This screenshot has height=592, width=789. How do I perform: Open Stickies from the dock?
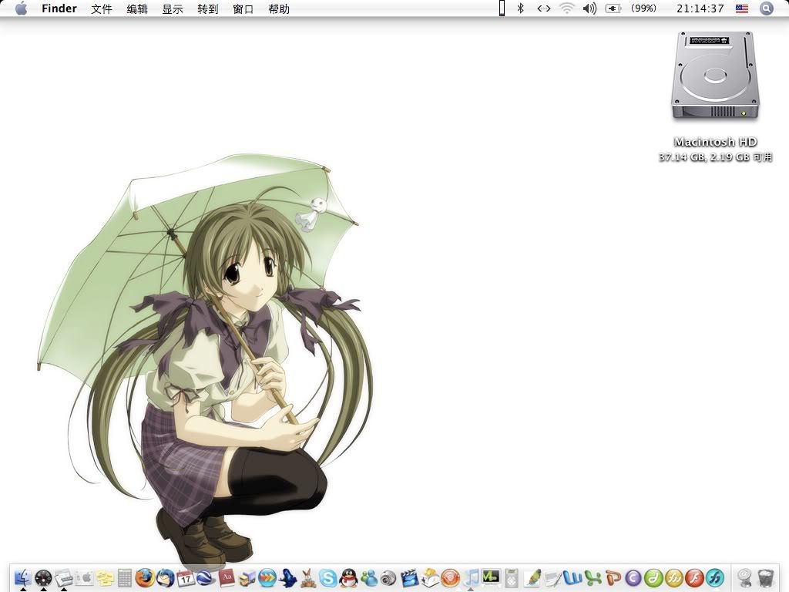pyautogui.click(x=105, y=577)
